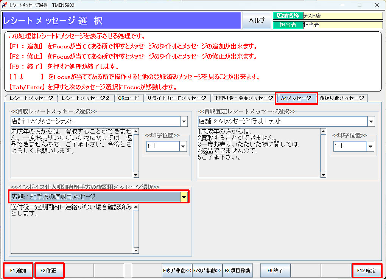Viewport: 386px width, 279px height.
Task: Expand the 買取レシートメッセージ選択 dropdown
Action: click(x=184, y=121)
